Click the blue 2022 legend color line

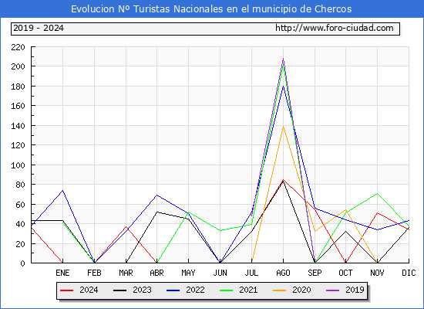coord(173,290)
